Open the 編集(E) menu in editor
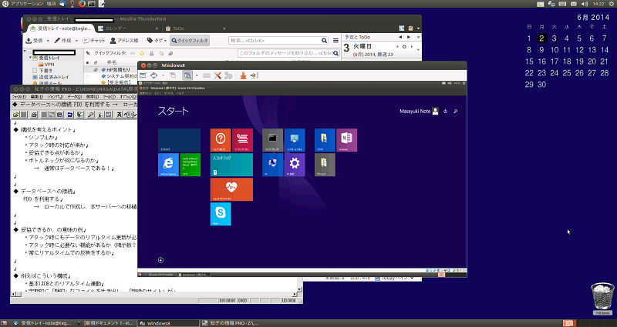The image size is (617, 327). 37,97
